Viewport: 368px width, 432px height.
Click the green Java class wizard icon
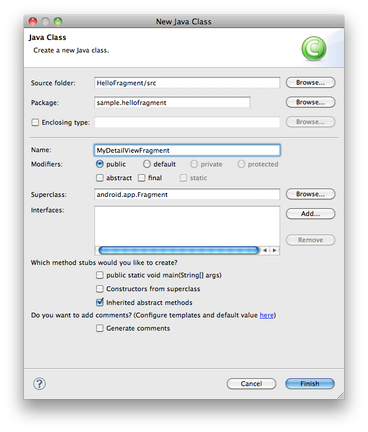click(314, 49)
